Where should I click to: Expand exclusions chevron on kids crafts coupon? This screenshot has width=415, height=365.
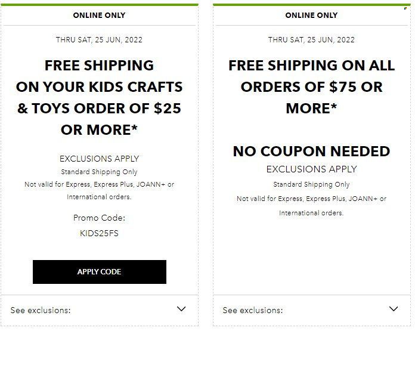pos(181,309)
